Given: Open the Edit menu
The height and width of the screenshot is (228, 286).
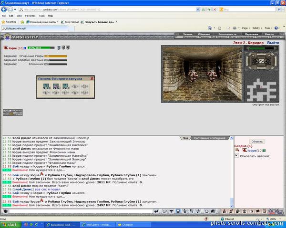Looking at the screenshot, I should click(x=11, y=16).
